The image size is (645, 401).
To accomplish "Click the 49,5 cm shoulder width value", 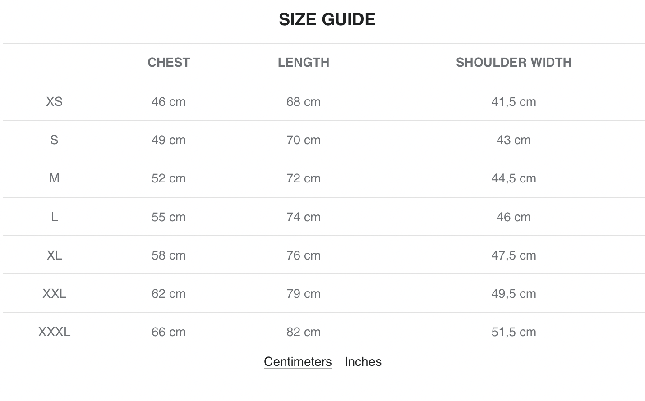I will [513, 293].
